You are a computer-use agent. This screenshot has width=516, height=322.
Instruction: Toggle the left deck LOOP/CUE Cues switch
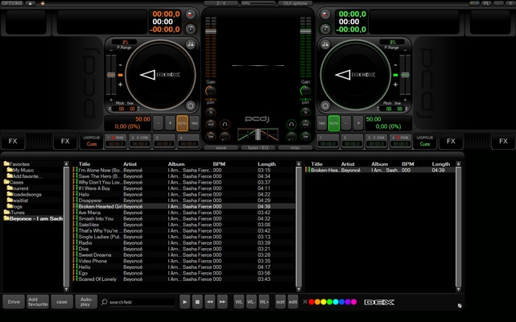(92, 141)
